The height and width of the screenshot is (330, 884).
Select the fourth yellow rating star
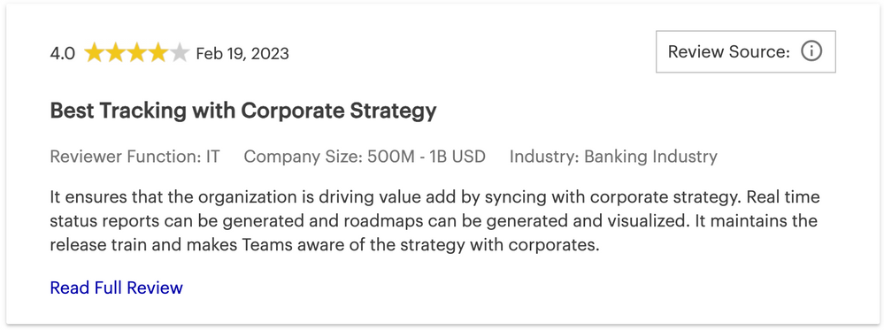158,54
